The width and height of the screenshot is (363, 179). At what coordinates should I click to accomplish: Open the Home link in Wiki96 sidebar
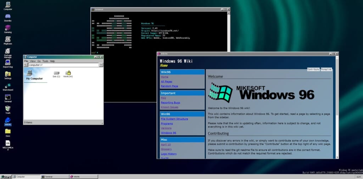point(164,77)
